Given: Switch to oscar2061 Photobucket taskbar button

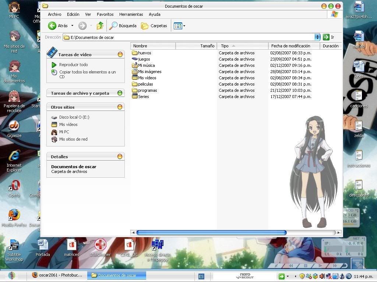Looking at the screenshot, I should (57, 275).
